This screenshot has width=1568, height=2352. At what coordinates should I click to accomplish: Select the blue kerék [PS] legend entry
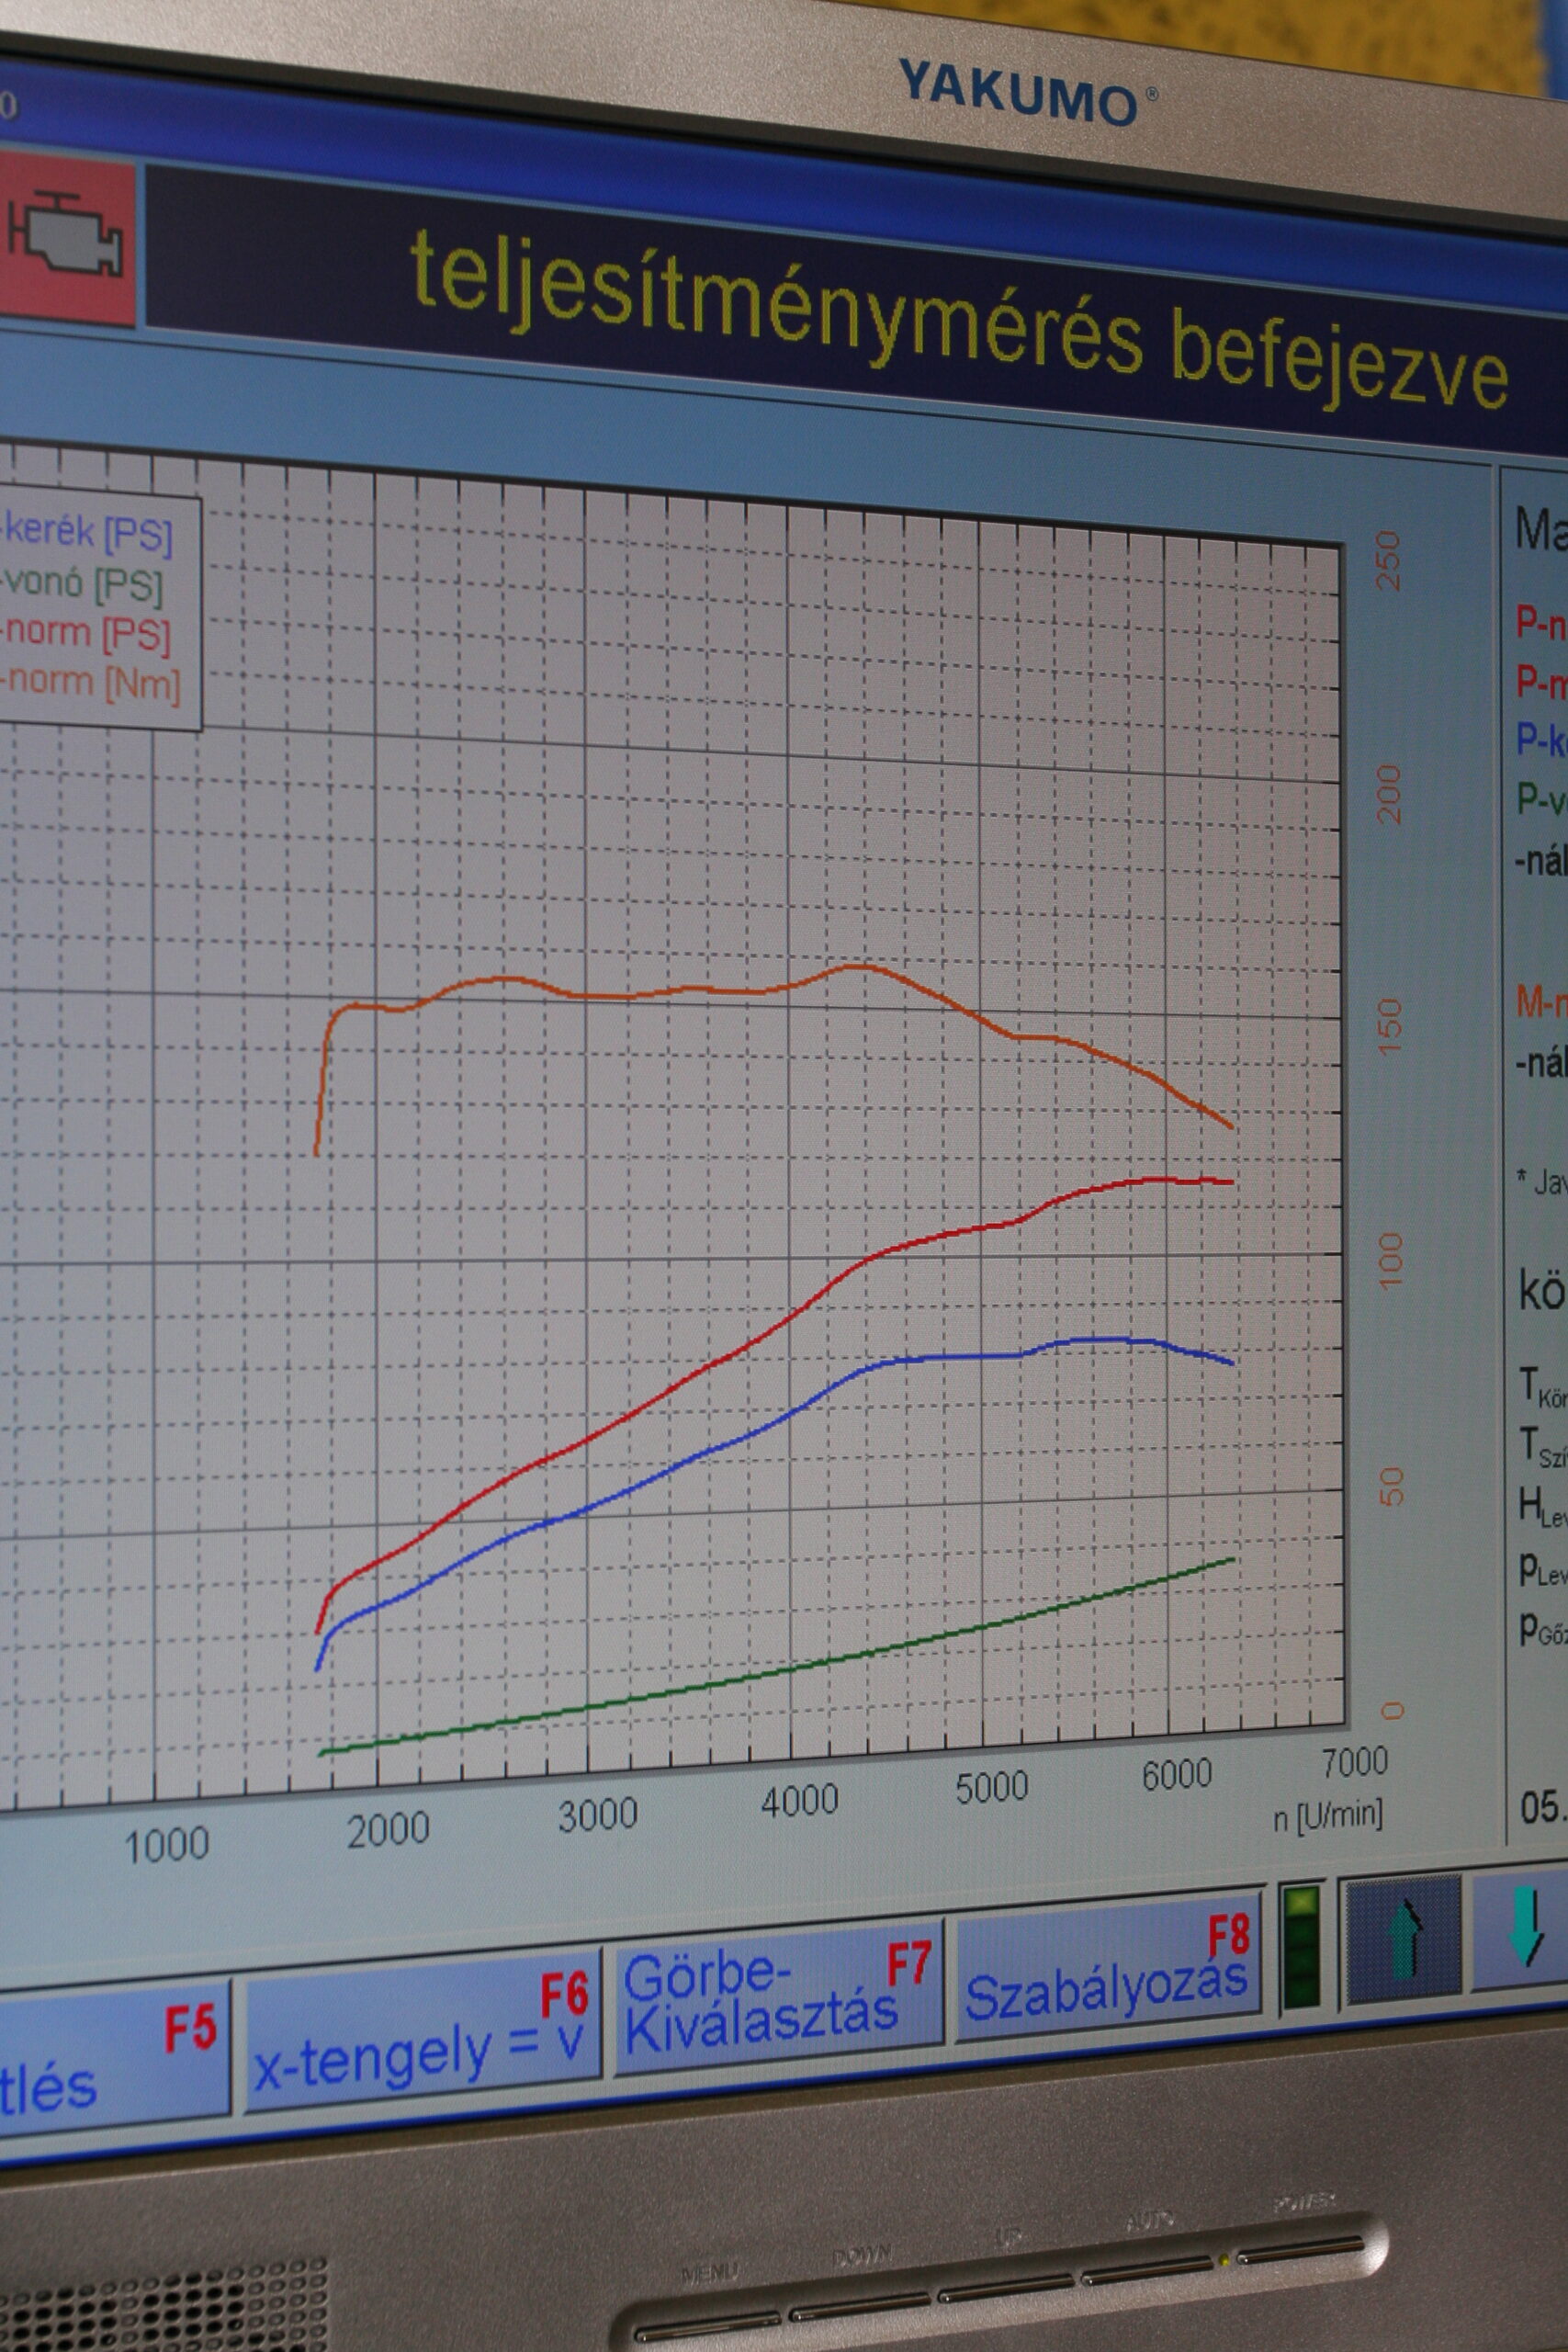(x=89, y=532)
